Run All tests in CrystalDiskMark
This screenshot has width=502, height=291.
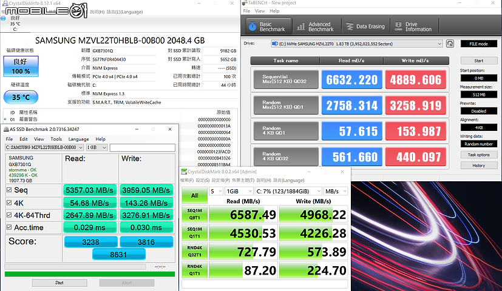[x=195, y=195]
